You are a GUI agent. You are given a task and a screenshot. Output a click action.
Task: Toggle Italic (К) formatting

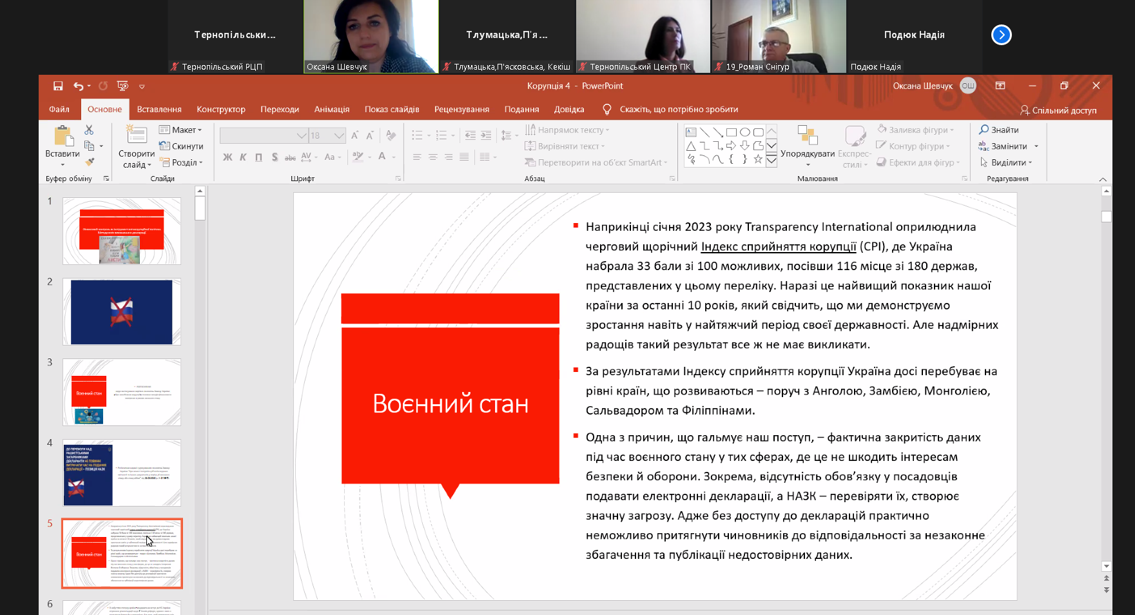pyautogui.click(x=243, y=157)
